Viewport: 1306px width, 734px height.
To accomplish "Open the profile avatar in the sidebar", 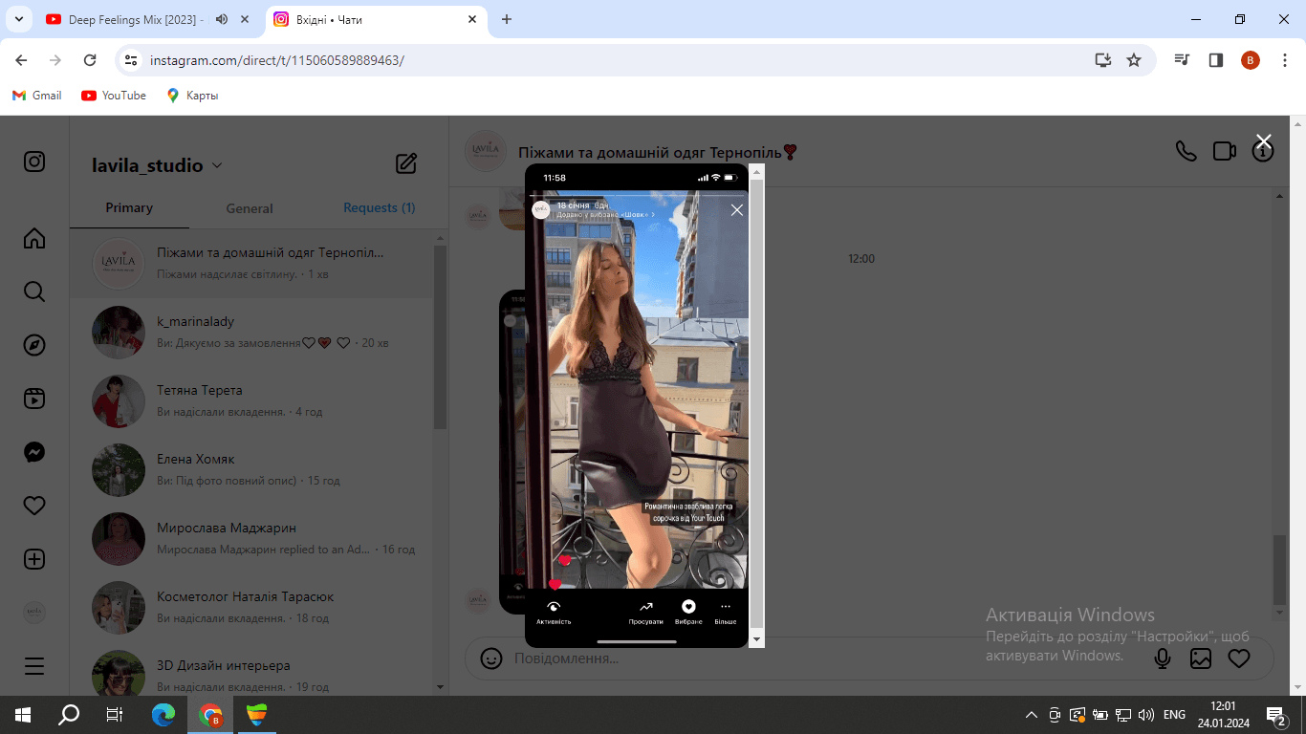I will [34, 613].
